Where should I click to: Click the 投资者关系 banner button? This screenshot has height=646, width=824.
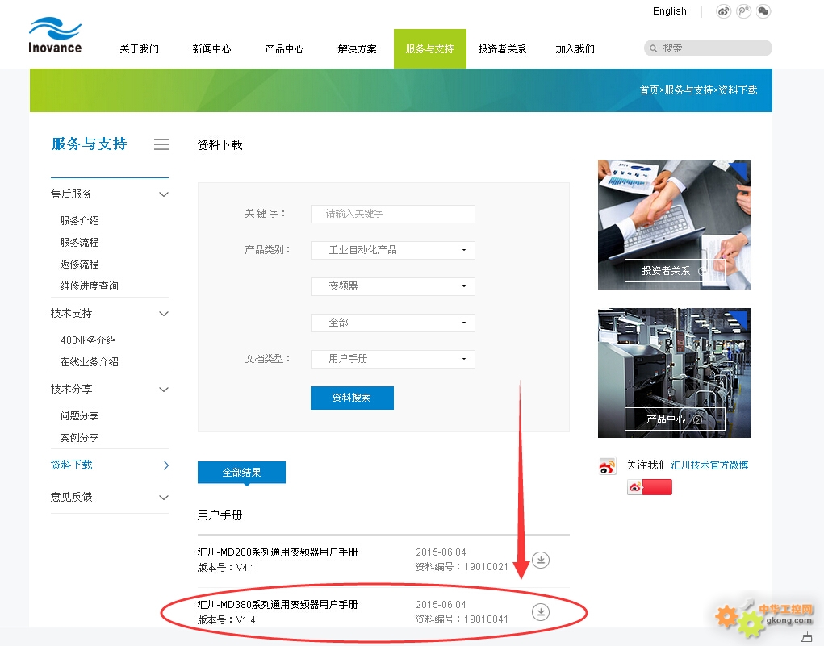[x=675, y=270]
